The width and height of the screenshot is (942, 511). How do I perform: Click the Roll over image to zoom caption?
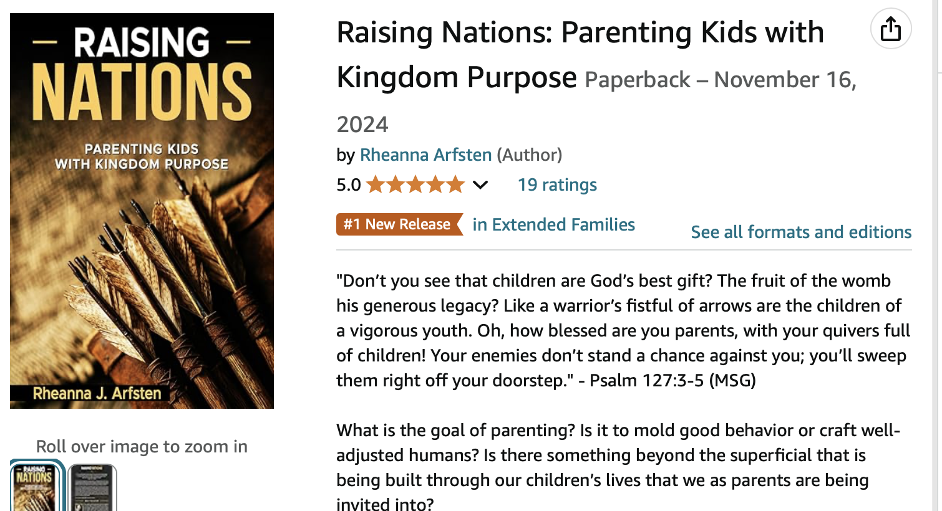coord(142,446)
